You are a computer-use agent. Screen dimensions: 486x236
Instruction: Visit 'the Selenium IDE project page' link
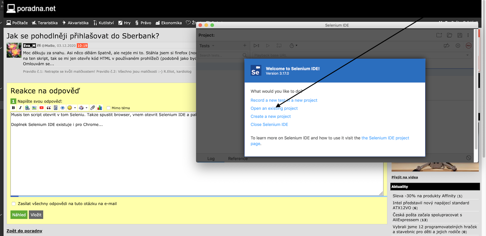[385, 138]
